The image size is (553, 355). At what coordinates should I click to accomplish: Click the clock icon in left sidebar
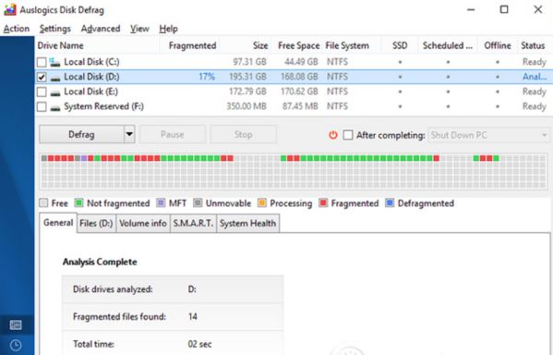16,345
